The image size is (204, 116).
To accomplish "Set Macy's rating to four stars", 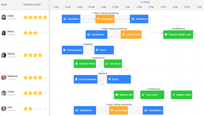I will [x=40, y=33].
